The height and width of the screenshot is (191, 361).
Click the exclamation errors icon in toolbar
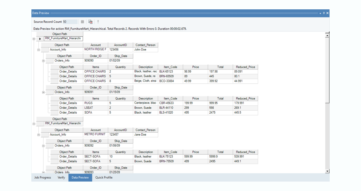[x=98, y=22]
